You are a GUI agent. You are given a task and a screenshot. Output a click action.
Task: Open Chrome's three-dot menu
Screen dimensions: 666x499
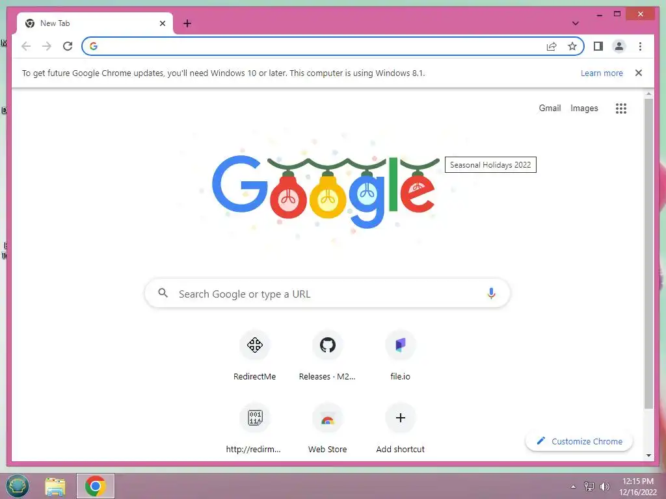[640, 46]
